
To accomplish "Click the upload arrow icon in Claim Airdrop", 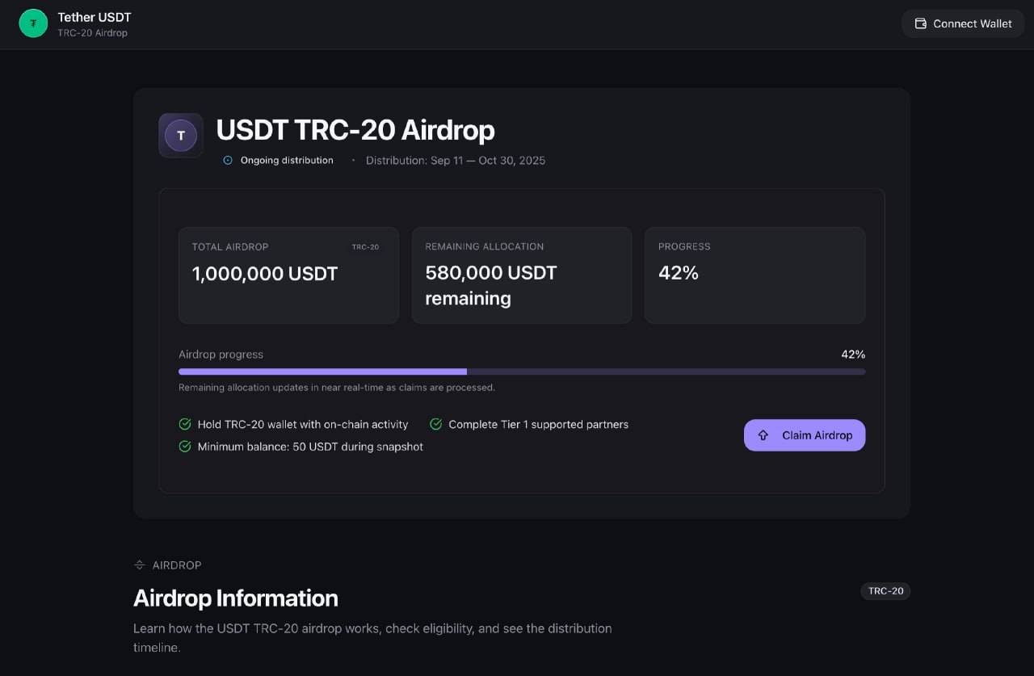I will [763, 435].
